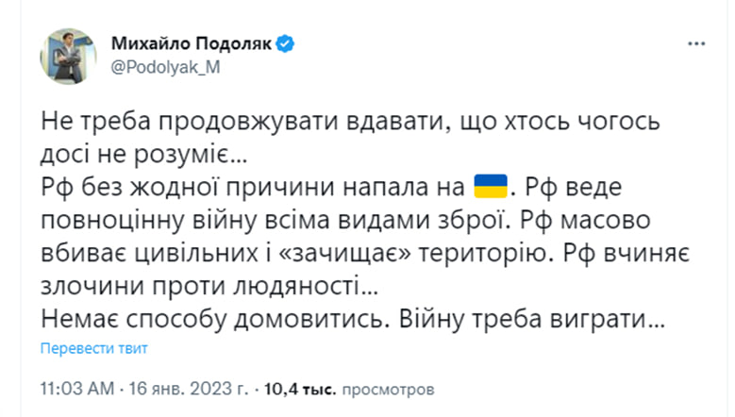Image resolution: width=735 pixels, height=417 pixels.
Task: Click the Ukraine flag emoji in tweet
Action: click(x=491, y=187)
